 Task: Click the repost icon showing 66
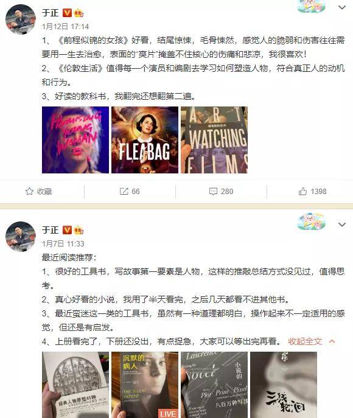tap(124, 191)
